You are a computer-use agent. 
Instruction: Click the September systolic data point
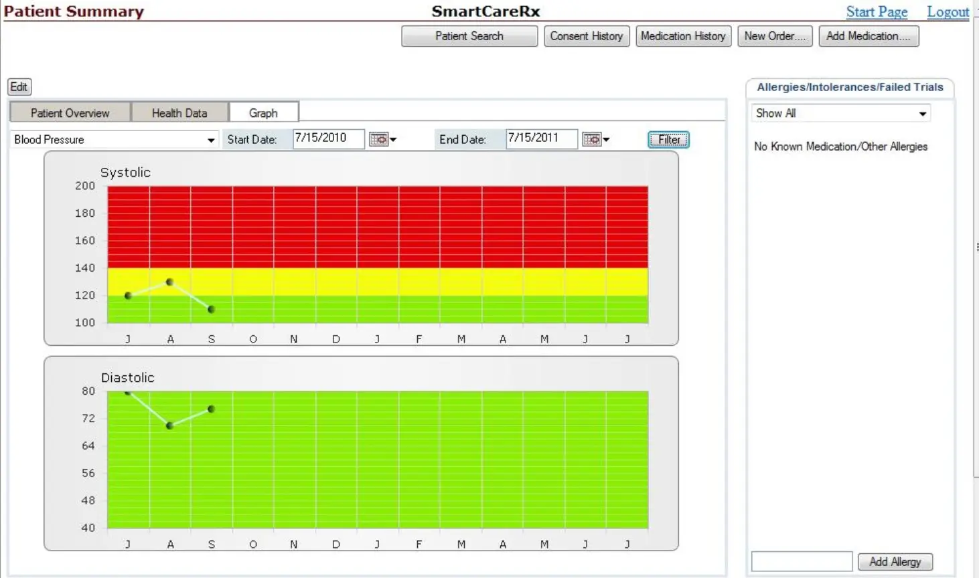click(211, 309)
